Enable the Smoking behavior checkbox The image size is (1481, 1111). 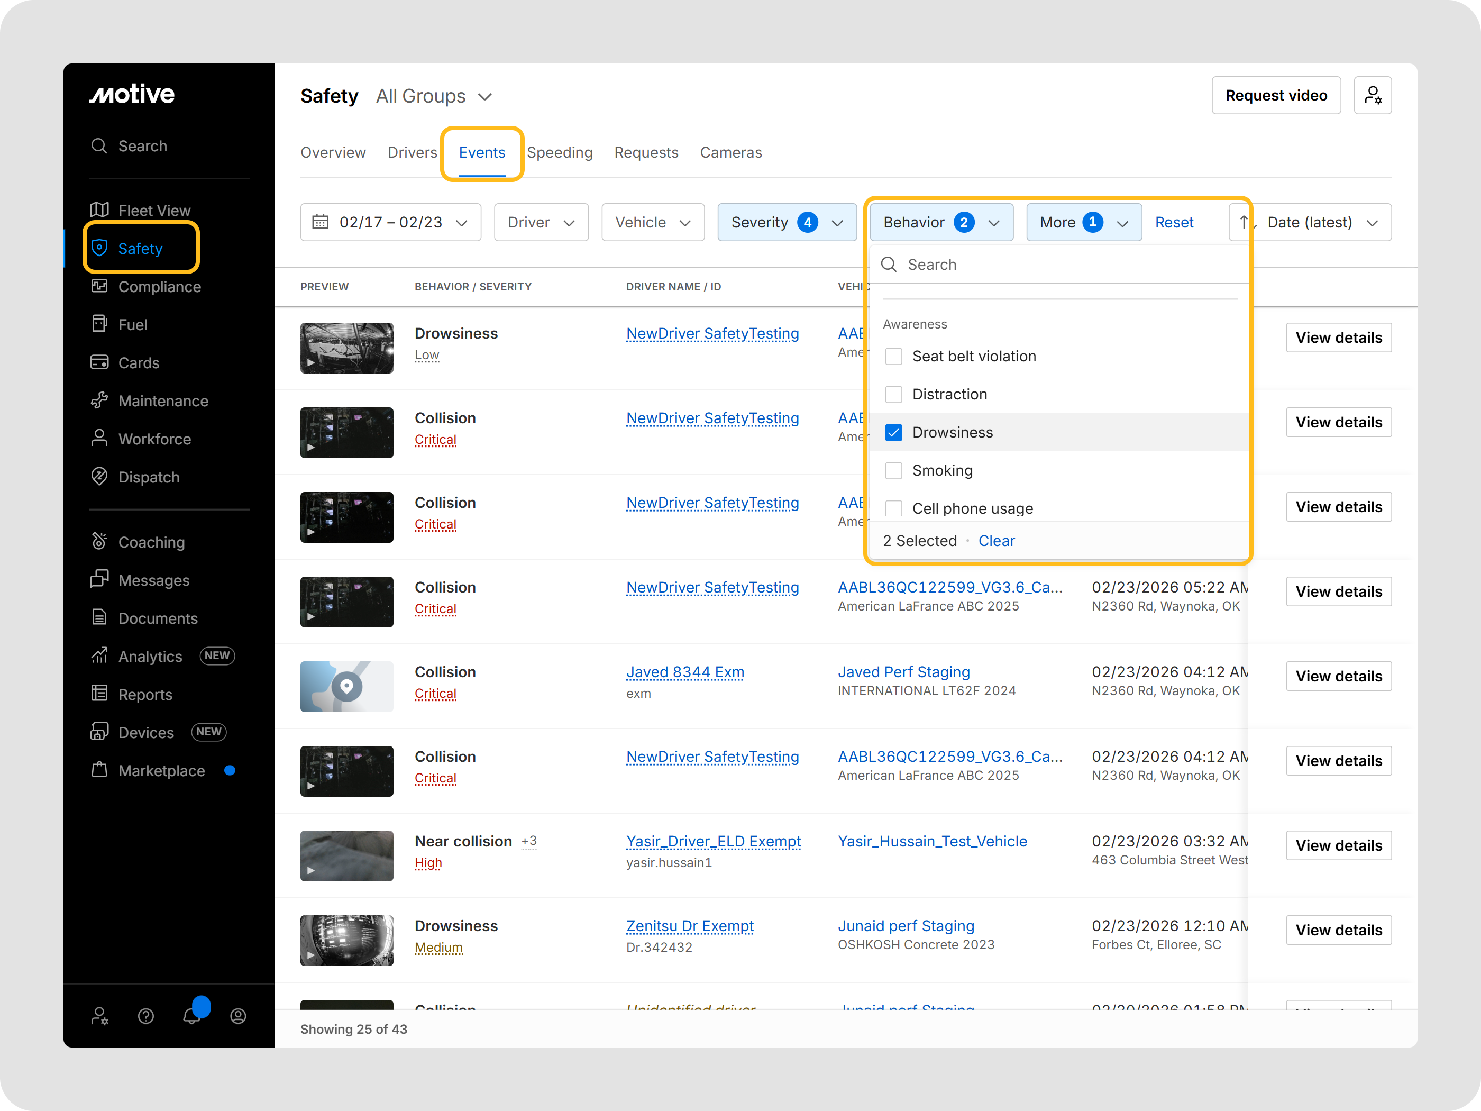coord(893,471)
